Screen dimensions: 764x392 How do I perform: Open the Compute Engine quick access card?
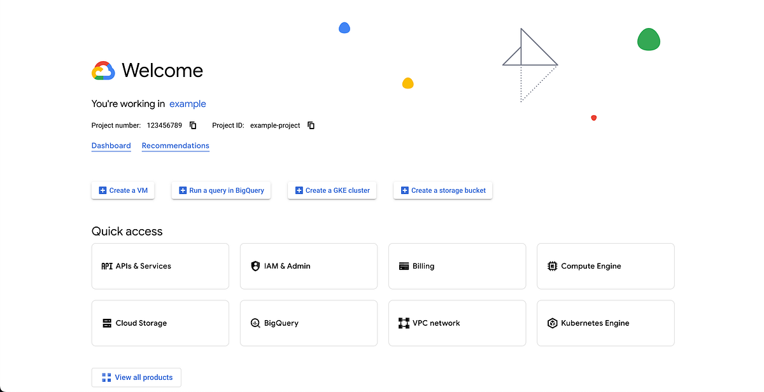(605, 266)
